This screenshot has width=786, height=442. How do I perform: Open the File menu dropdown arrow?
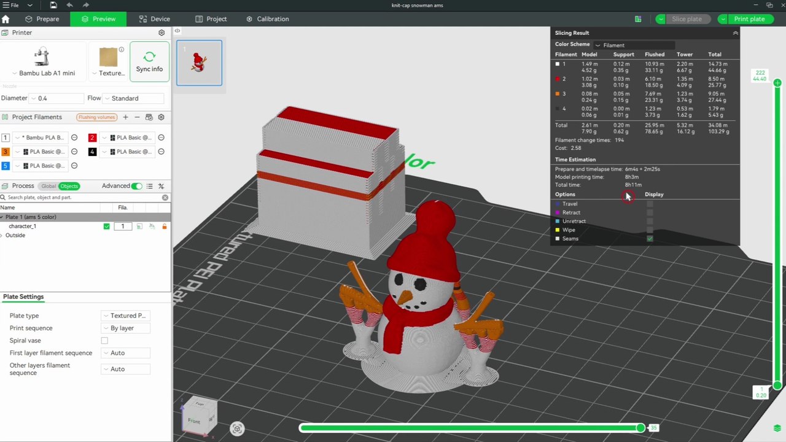point(29,5)
